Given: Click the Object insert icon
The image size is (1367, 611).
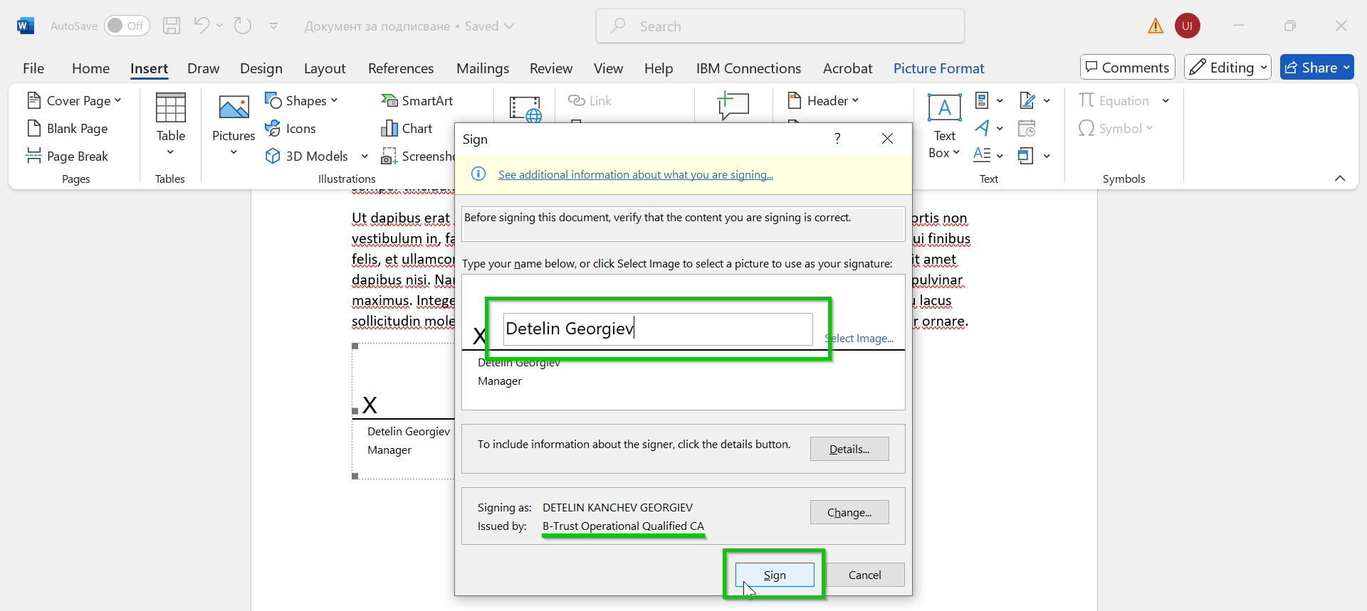Looking at the screenshot, I should pyautogui.click(x=1025, y=155).
